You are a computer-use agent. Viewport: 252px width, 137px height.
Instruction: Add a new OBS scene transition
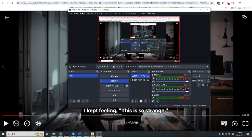pos(199,85)
